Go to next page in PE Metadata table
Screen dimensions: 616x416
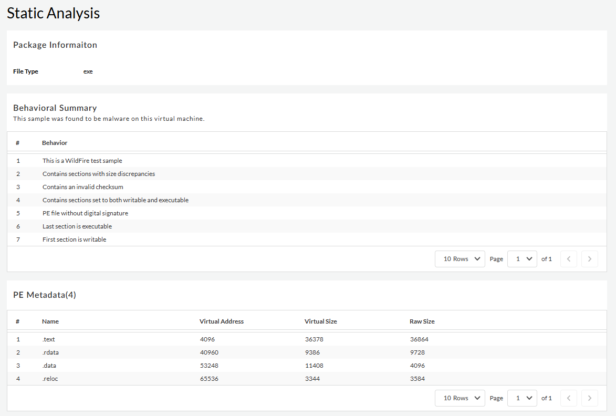(x=589, y=398)
